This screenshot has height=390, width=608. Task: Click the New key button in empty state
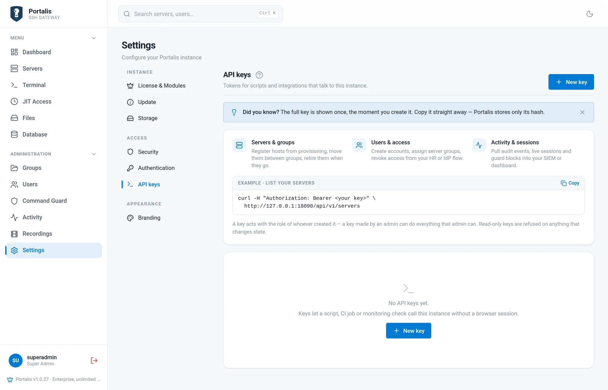click(x=408, y=331)
